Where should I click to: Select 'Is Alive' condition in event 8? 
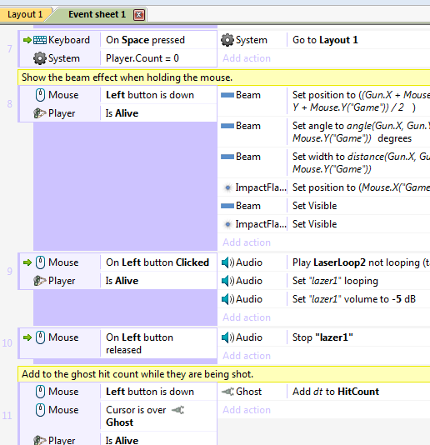point(122,113)
